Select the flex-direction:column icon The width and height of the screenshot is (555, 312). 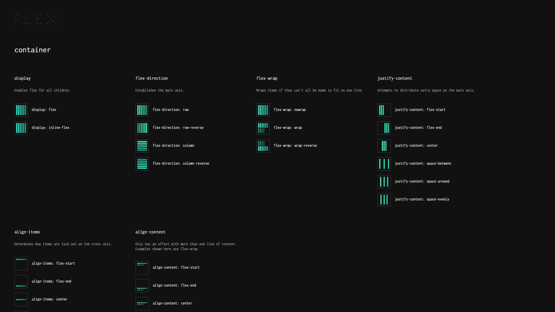click(142, 146)
